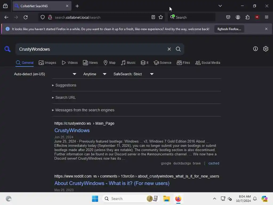This screenshot has width=273, height=205.
Task: Open the Windows Start menu
Action: pos(95,199)
